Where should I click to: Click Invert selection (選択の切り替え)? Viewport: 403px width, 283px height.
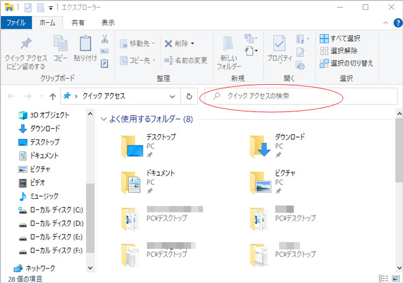[346, 63]
